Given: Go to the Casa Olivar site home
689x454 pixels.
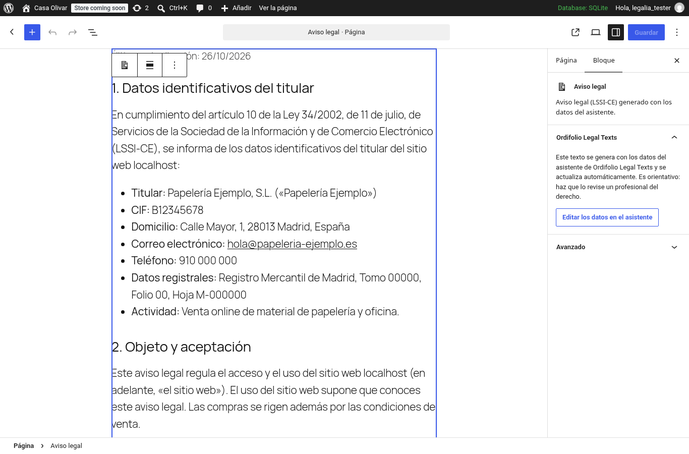Looking at the screenshot, I should (x=45, y=8).
